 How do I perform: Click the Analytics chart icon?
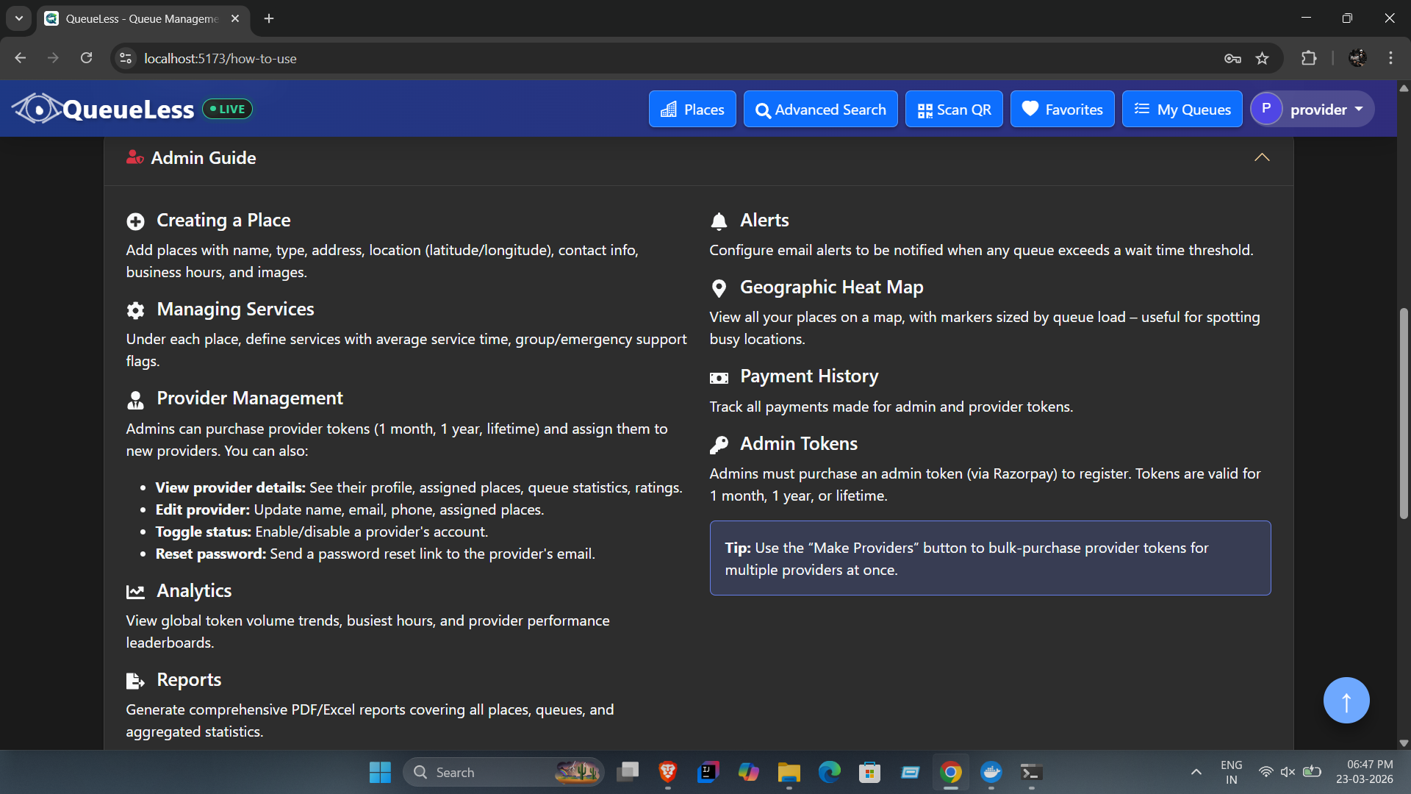[x=135, y=592]
